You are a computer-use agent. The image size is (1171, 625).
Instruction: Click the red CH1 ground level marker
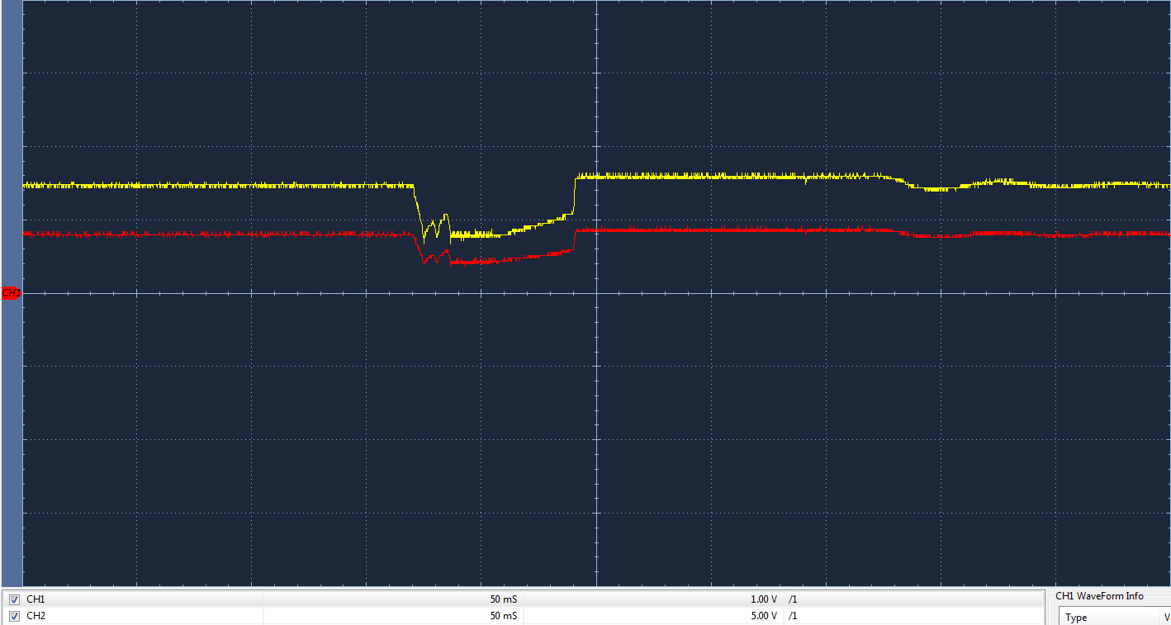(x=11, y=293)
